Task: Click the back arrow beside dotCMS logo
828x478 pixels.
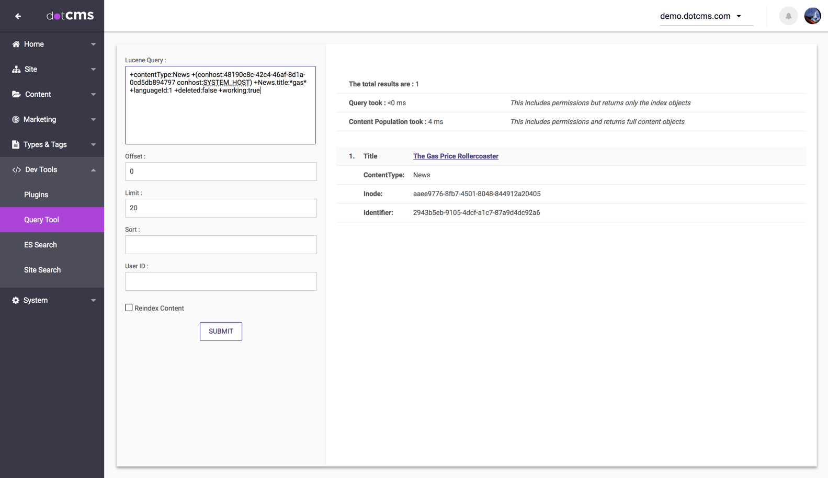Action: 18,16
